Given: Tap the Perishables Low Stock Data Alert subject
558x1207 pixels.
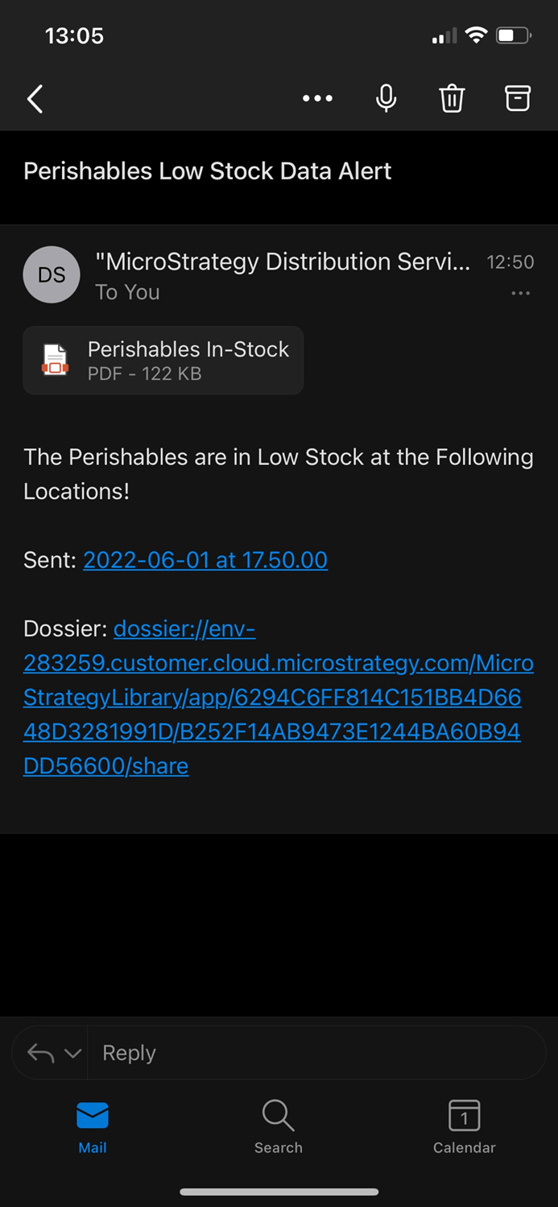Looking at the screenshot, I should [208, 171].
